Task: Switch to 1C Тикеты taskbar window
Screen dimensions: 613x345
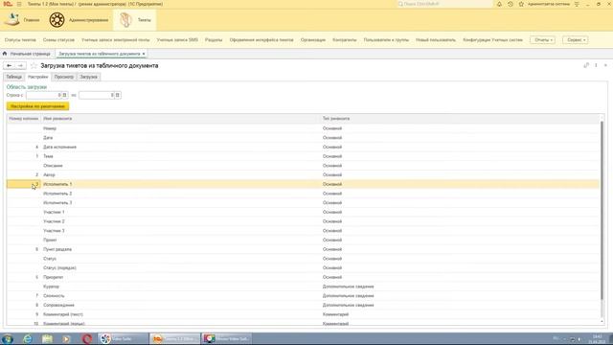Action: (x=174, y=338)
